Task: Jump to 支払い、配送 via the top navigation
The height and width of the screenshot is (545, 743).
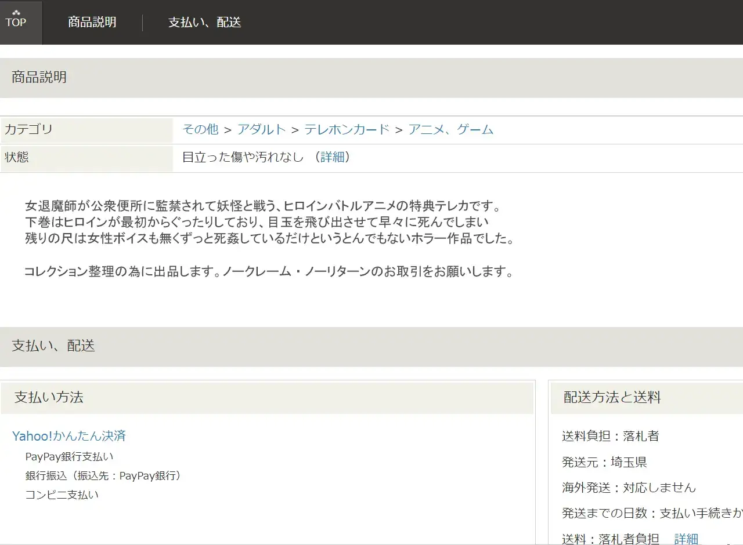Action: 204,22
